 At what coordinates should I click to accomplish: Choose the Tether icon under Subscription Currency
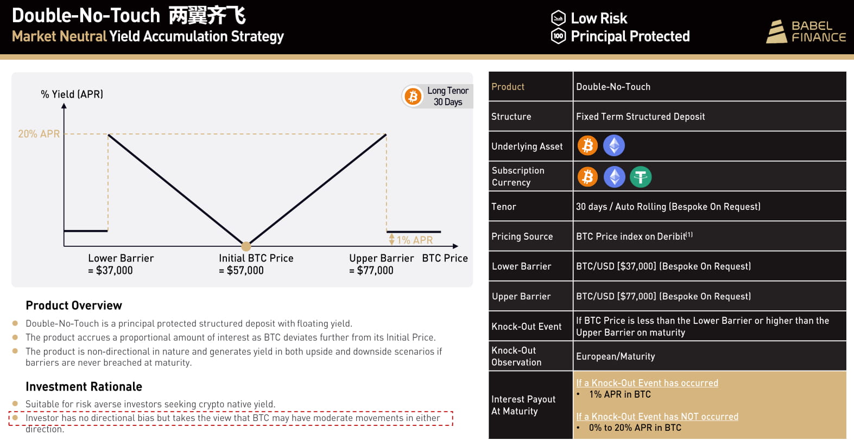(x=641, y=177)
